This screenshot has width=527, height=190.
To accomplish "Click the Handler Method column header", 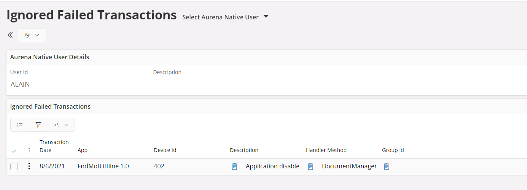I will pyautogui.click(x=326, y=150).
